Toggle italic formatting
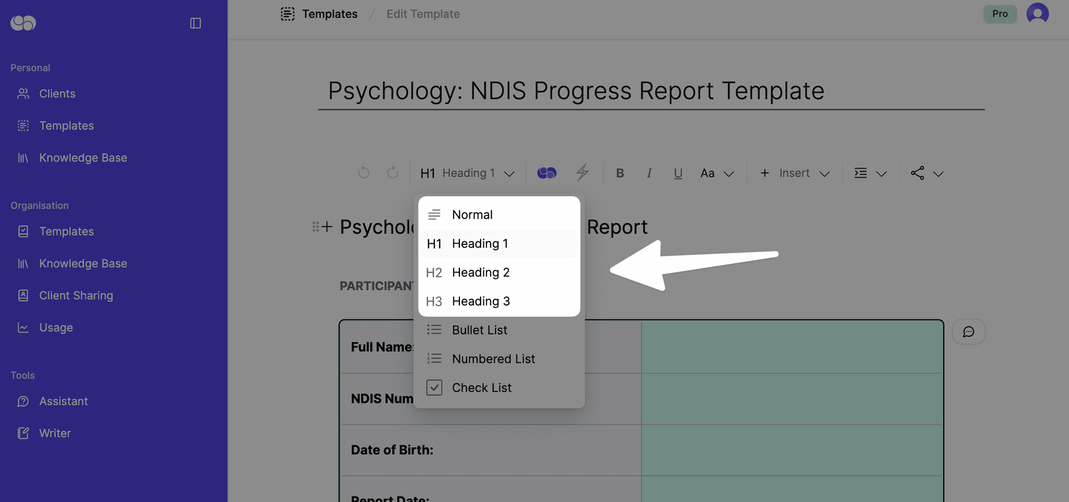Viewport: 1069px width, 502px height. click(x=649, y=173)
